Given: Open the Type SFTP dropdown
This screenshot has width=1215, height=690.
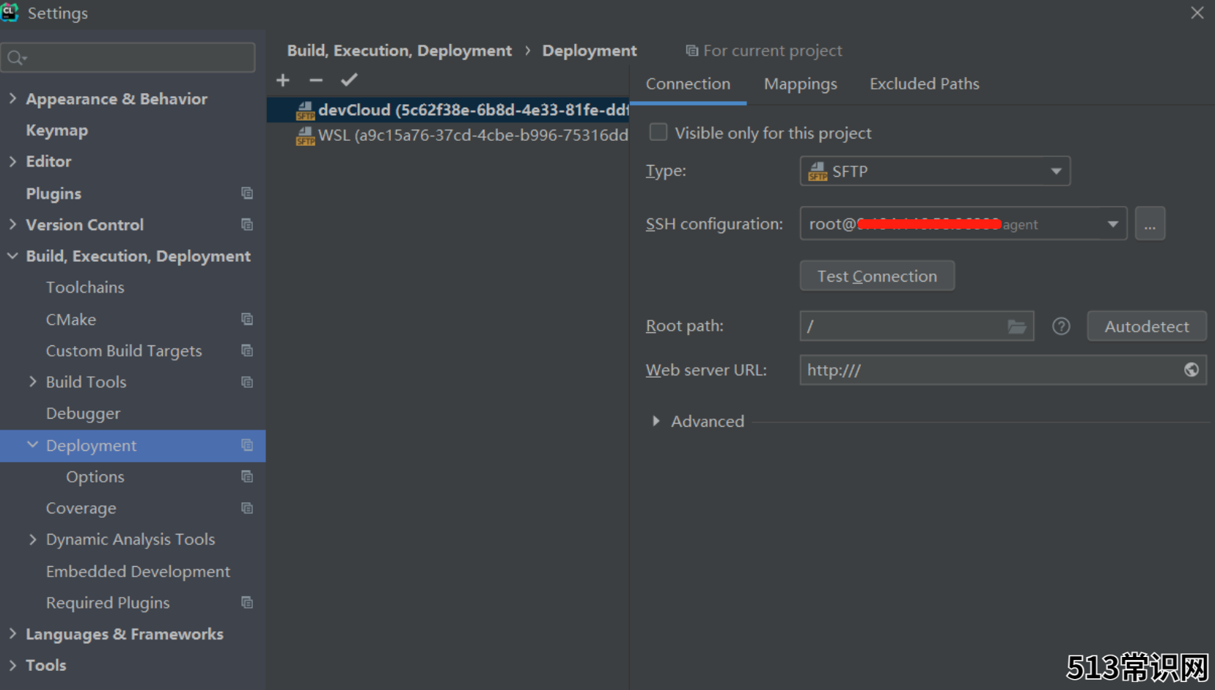Looking at the screenshot, I should pos(935,171).
